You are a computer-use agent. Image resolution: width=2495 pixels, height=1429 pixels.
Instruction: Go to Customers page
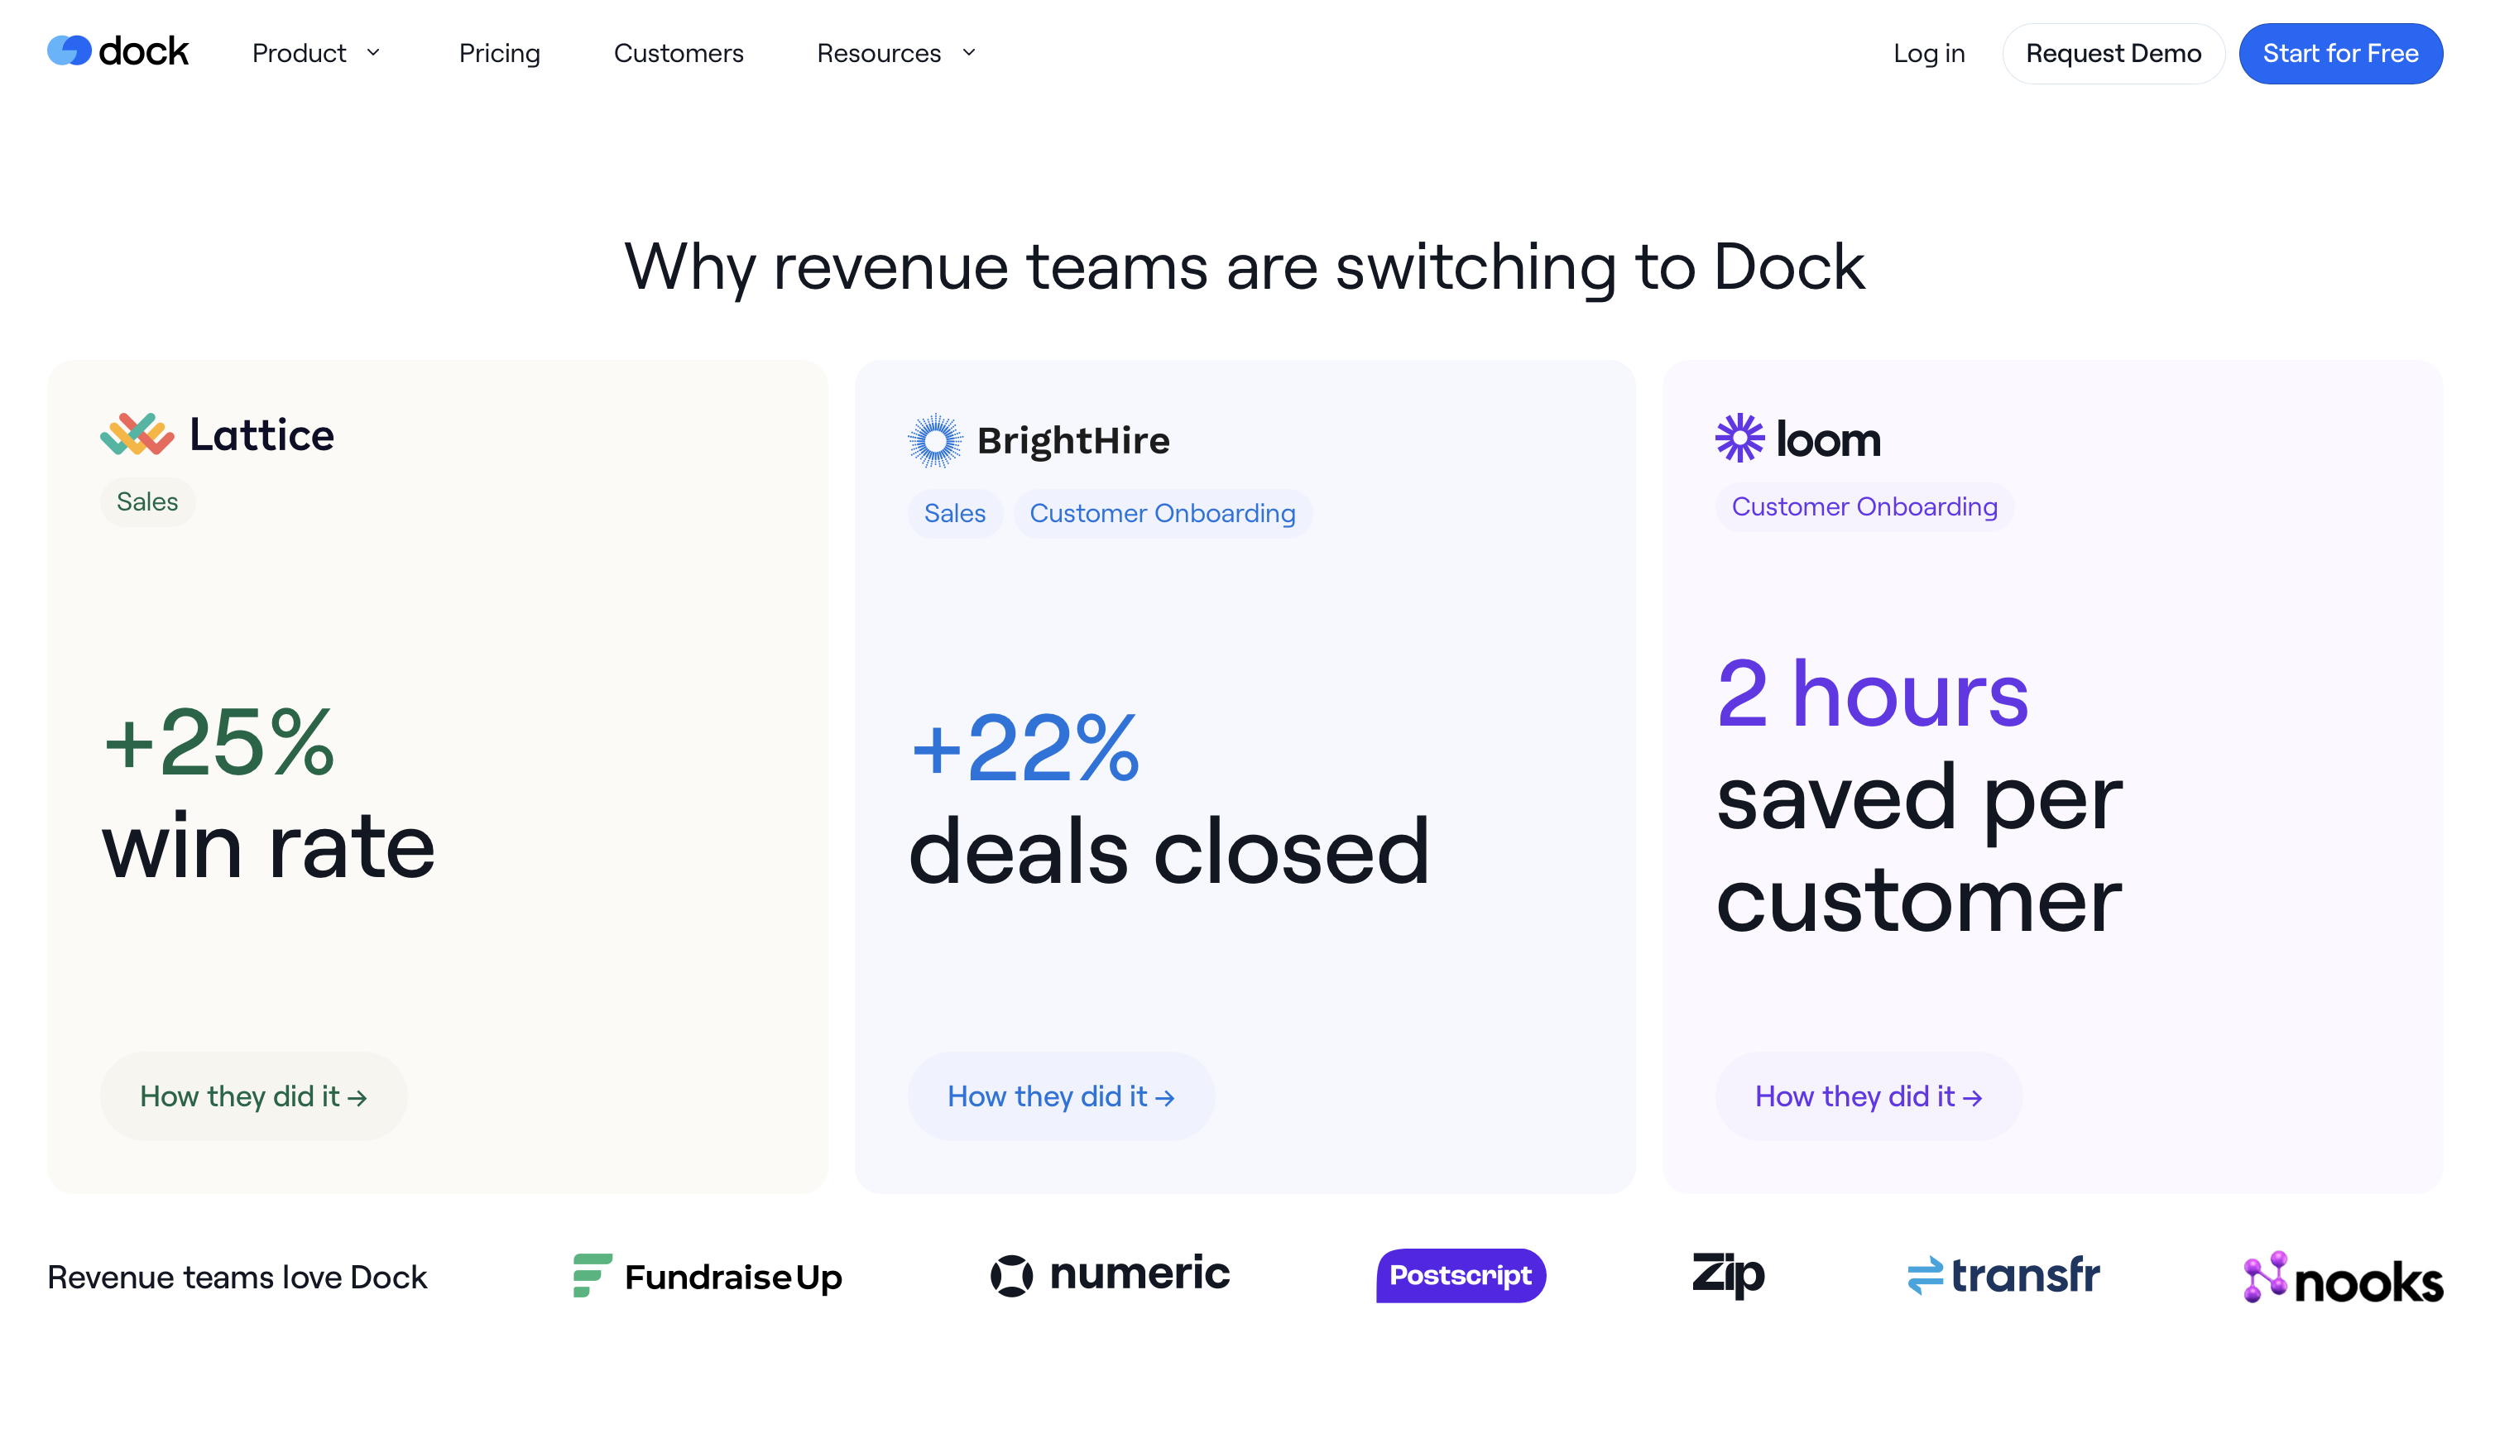(679, 53)
